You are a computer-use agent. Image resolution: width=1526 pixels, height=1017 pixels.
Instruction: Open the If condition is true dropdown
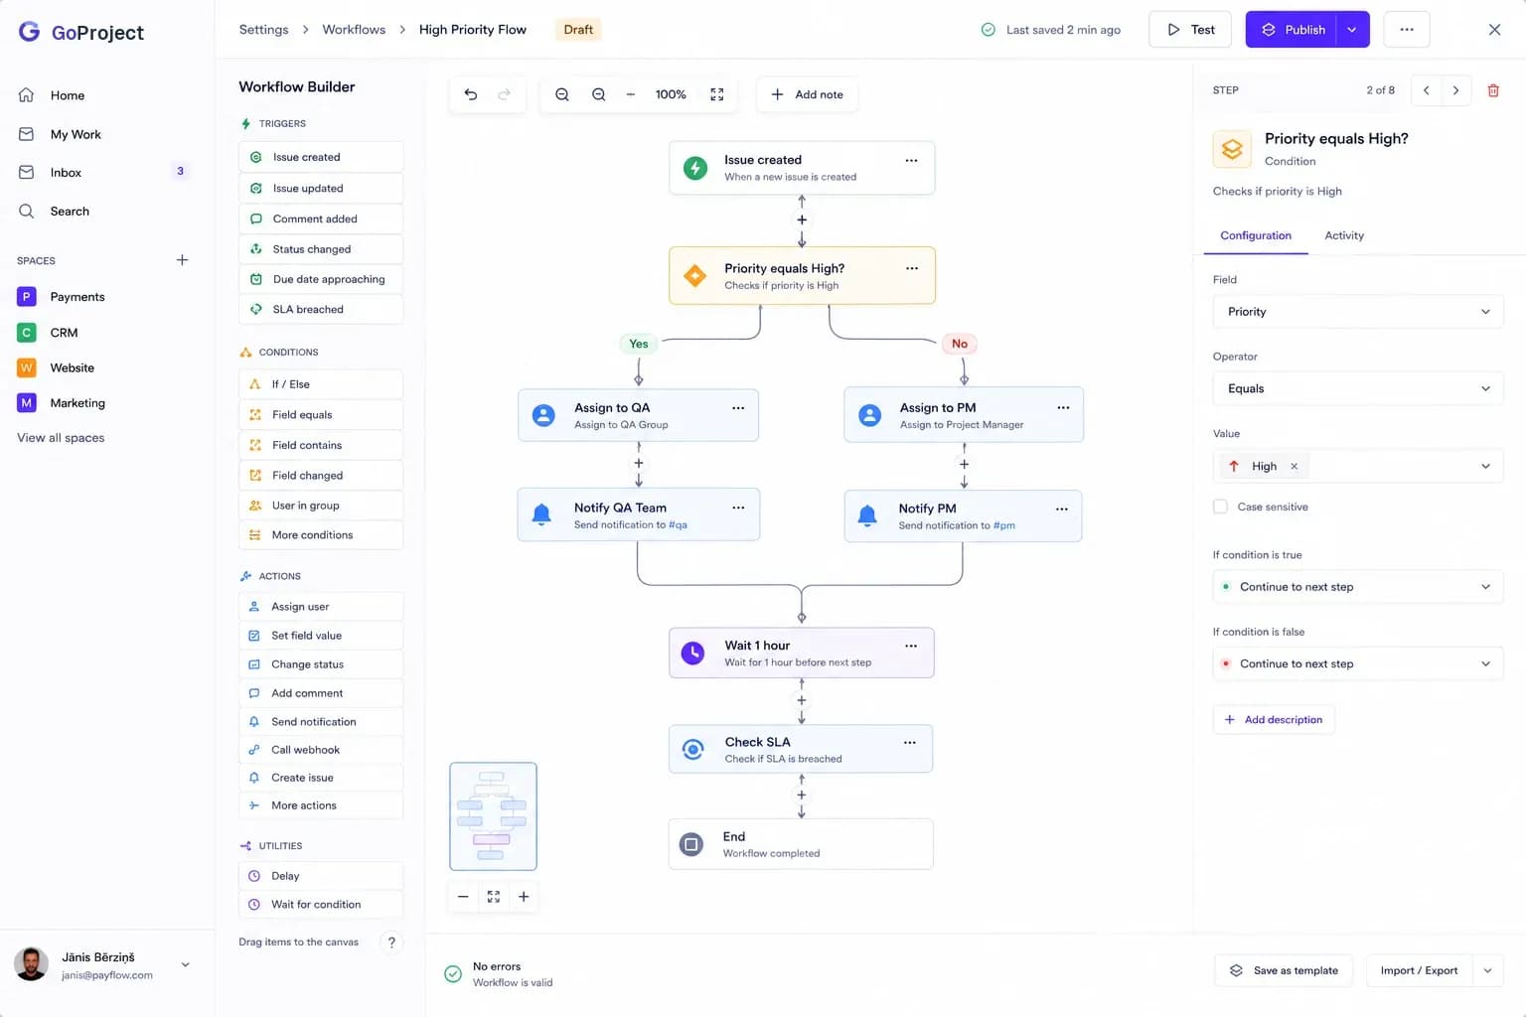click(1358, 587)
